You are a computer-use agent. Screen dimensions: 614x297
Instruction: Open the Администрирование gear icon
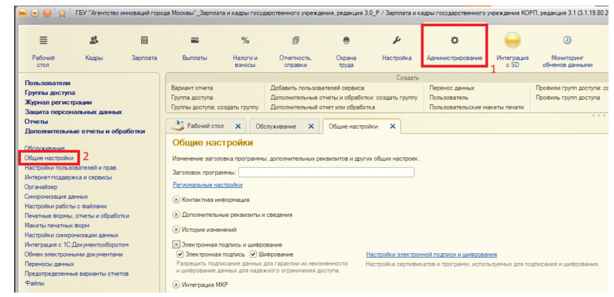pyautogui.click(x=455, y=41)
